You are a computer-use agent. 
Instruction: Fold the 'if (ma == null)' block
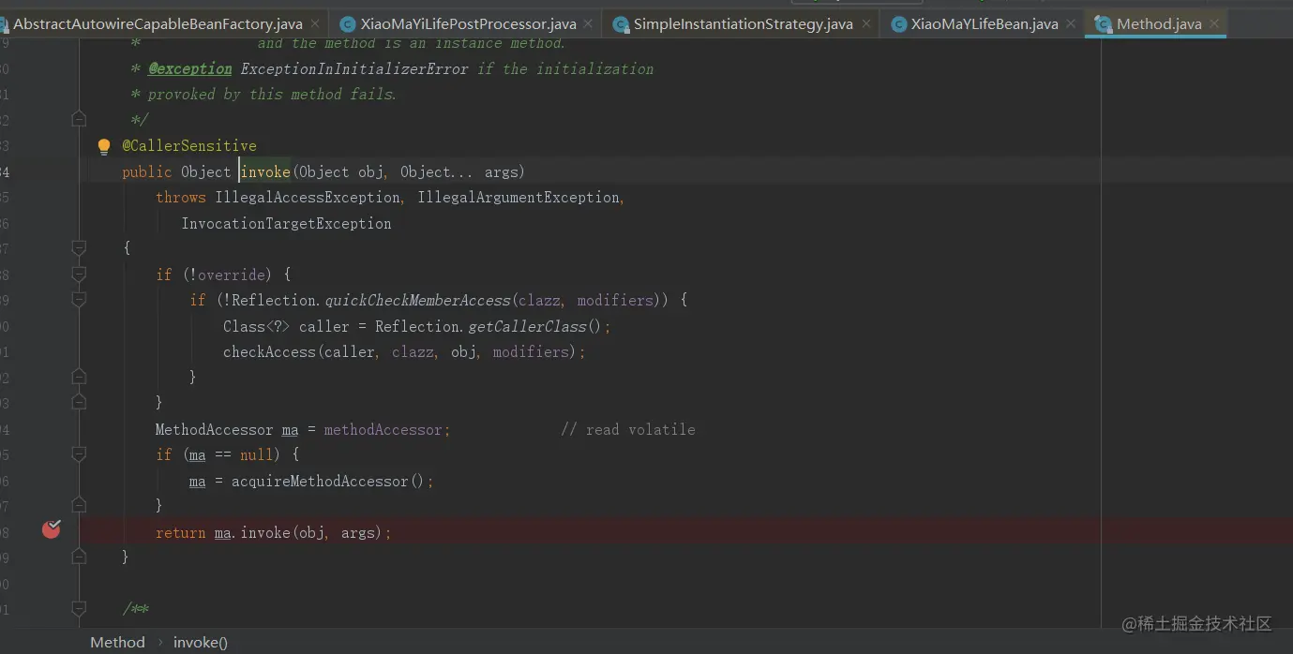[x=79, y=454]
